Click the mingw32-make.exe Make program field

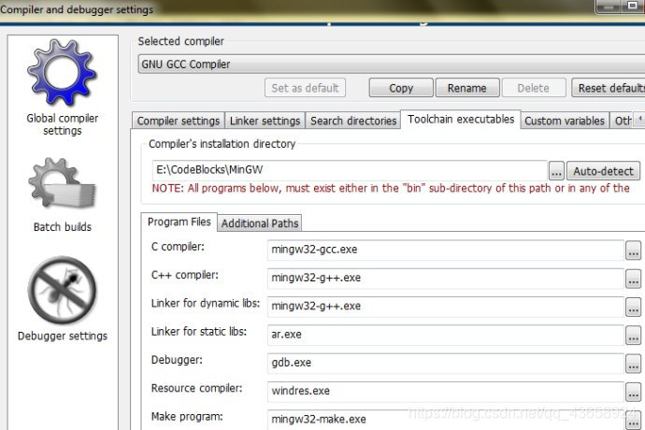pos(446,420)
